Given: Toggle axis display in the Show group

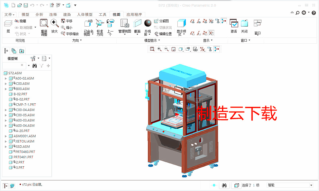Looking at the screenshot, I should click(x=198, y=20).
